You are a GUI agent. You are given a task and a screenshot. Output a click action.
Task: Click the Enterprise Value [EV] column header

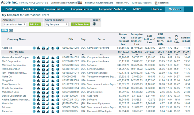[x=137, y=39]
